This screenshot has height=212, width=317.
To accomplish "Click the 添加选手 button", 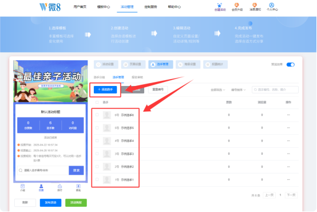I will pos(105,89).
